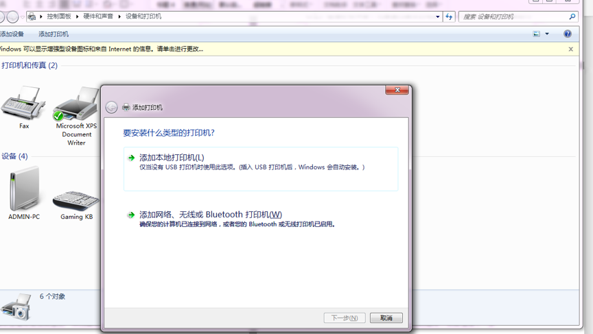This screenshot has width=593, height=334.
Task: Click the back arrow in the wizard
Action: click(x=111, y=107)
